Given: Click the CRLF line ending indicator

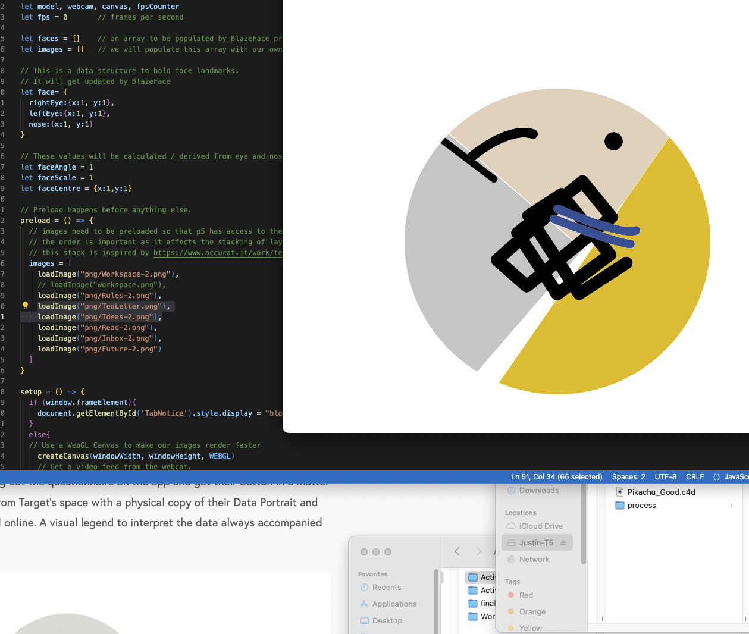Looking at the screenshot, I should pos(694,476).
